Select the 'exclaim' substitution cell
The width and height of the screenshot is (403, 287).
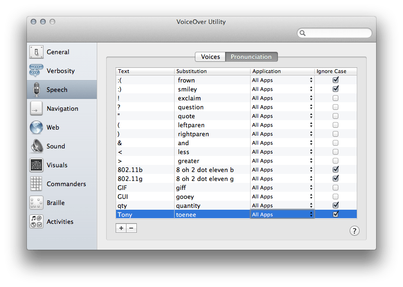pos(212,98)
